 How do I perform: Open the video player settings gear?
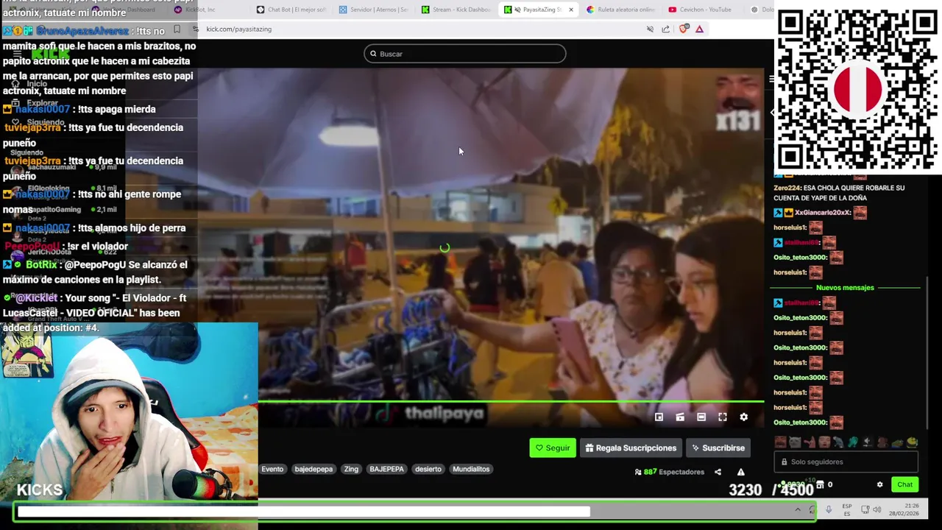tap(743, 417)
